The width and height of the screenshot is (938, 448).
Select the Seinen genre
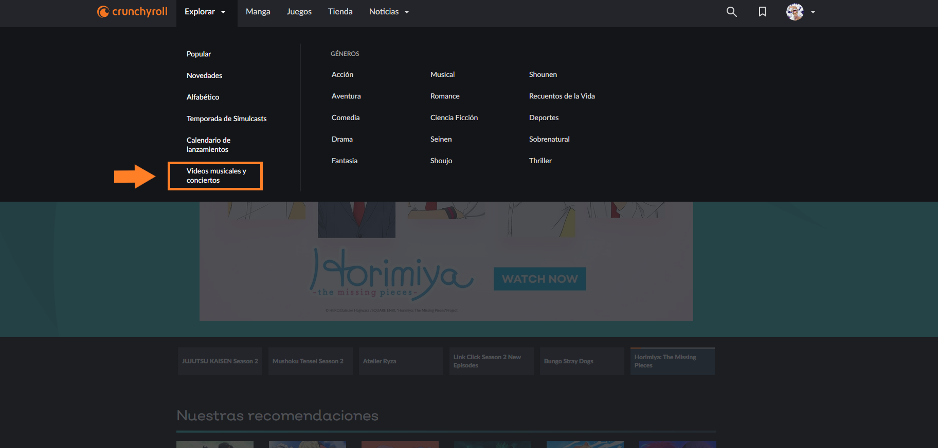[441, 139]
